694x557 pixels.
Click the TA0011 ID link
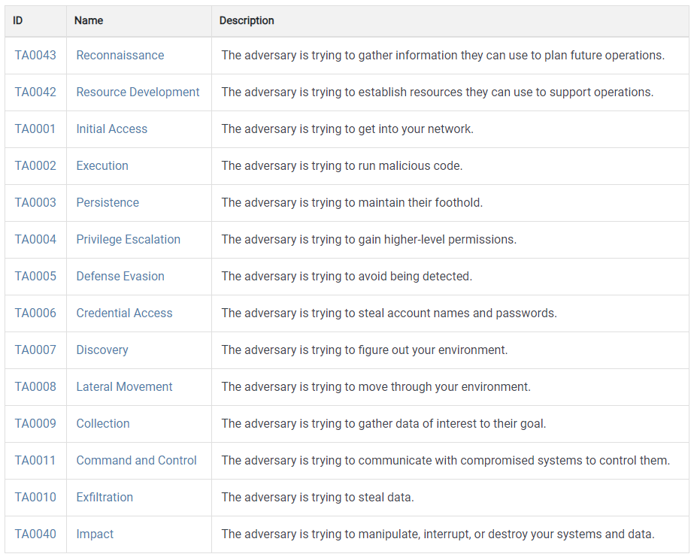coord(35,460)
